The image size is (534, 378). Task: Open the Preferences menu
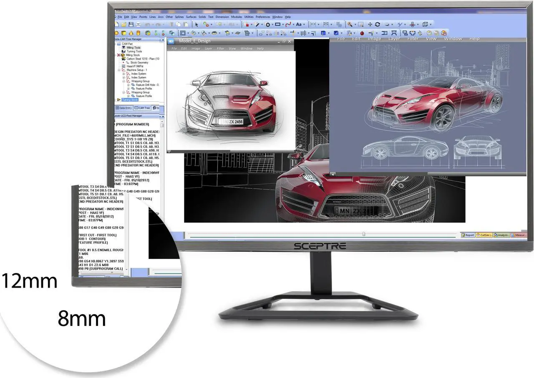[x=263, y=17]
